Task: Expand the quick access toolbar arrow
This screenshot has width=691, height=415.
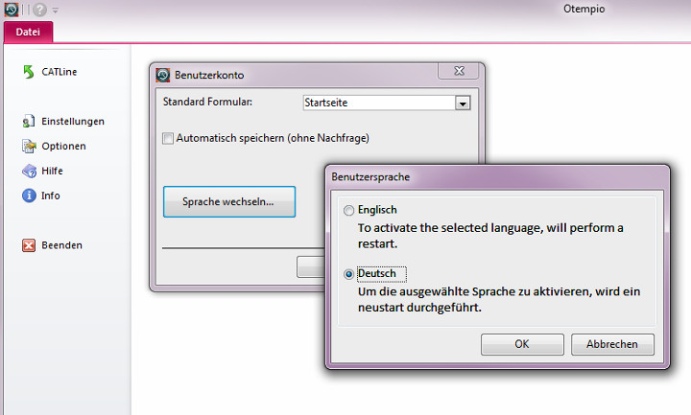Action: coord(56,10)
